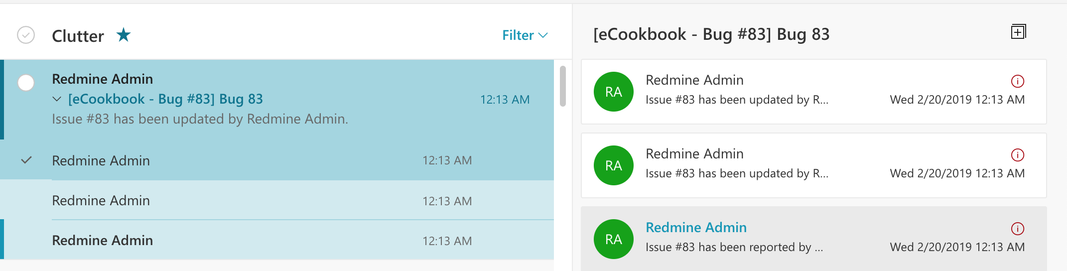Select the last bold Redmine Admin sub-message
This screenshot has width=1067, height=271.
pyautogui.click(x=277, y=240)
